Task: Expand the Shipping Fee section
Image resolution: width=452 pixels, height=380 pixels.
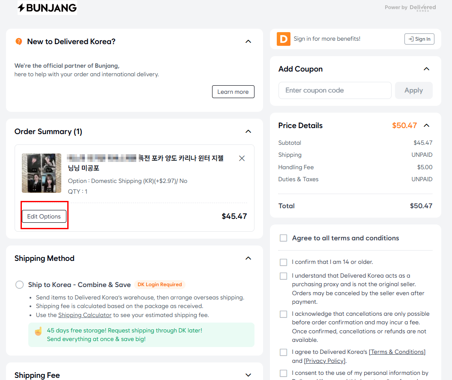Action: click(248, 375)
